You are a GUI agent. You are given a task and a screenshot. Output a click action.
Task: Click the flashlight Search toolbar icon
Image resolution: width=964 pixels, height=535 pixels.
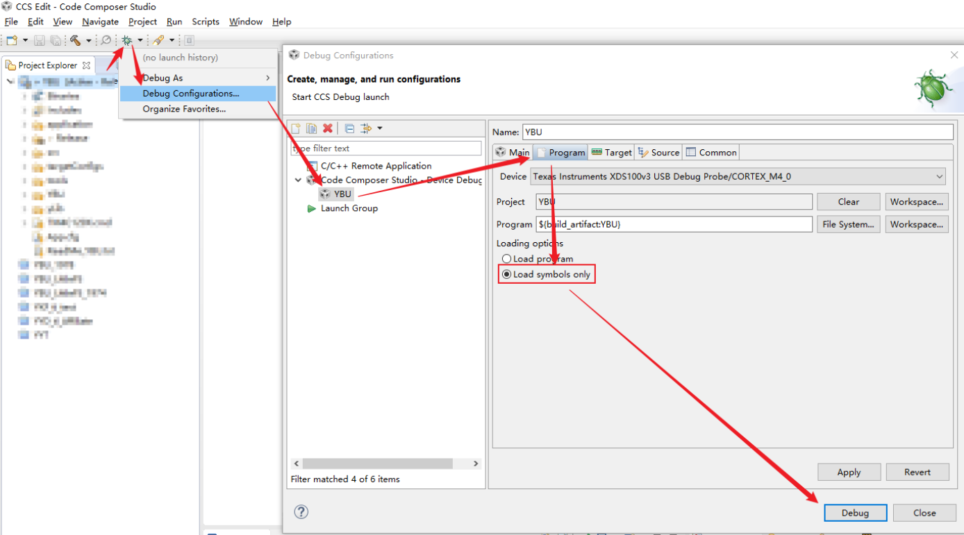[158, 40]
